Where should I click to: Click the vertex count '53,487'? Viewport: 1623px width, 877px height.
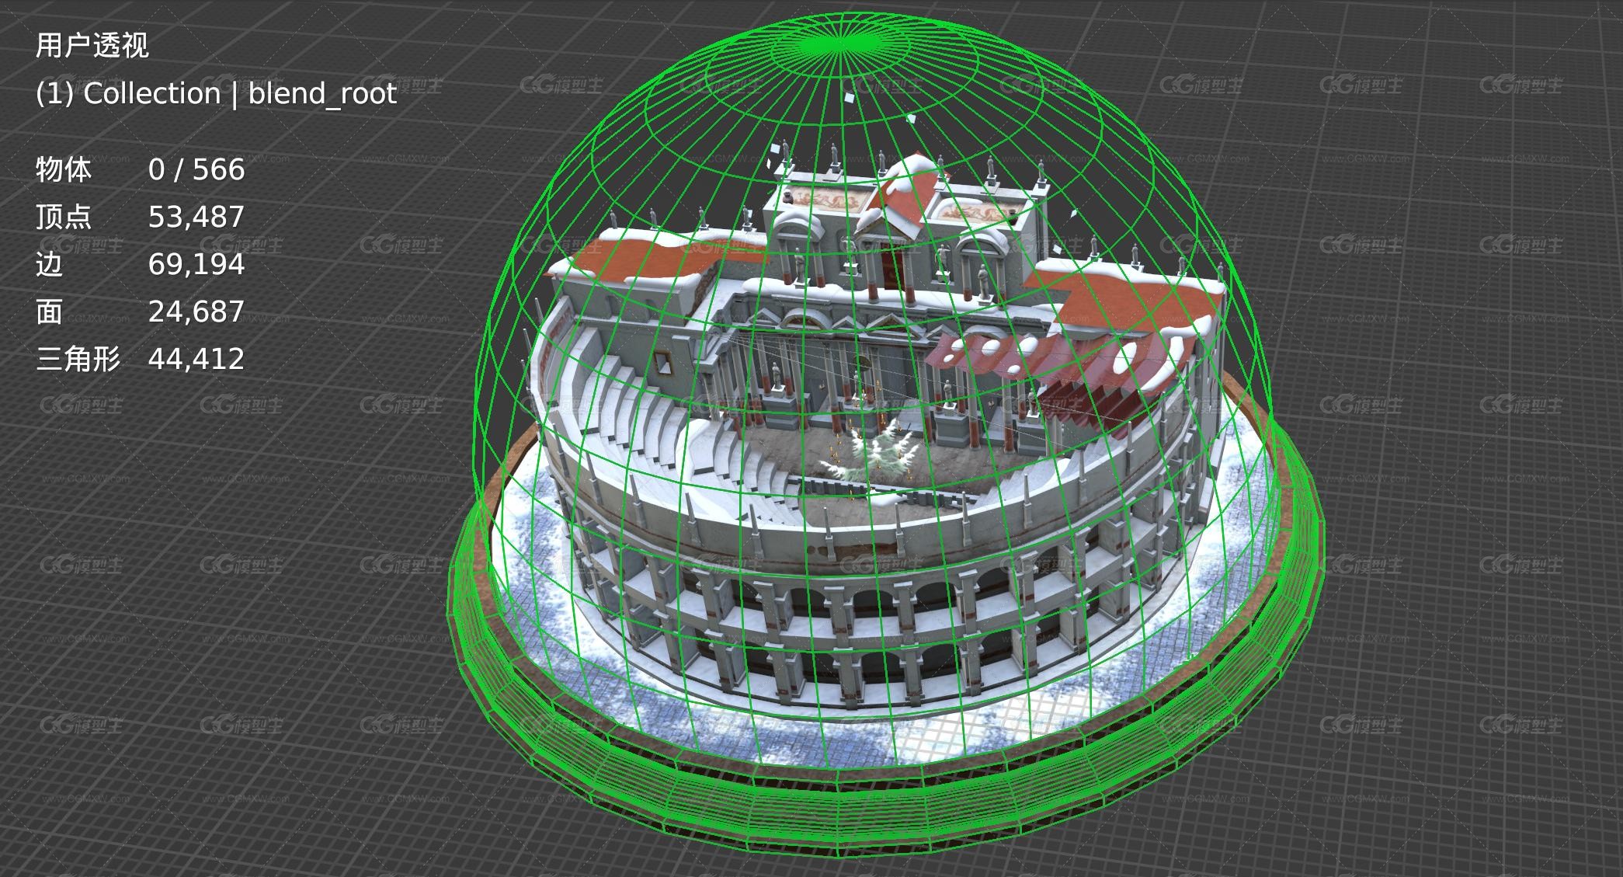click(196, 217)
